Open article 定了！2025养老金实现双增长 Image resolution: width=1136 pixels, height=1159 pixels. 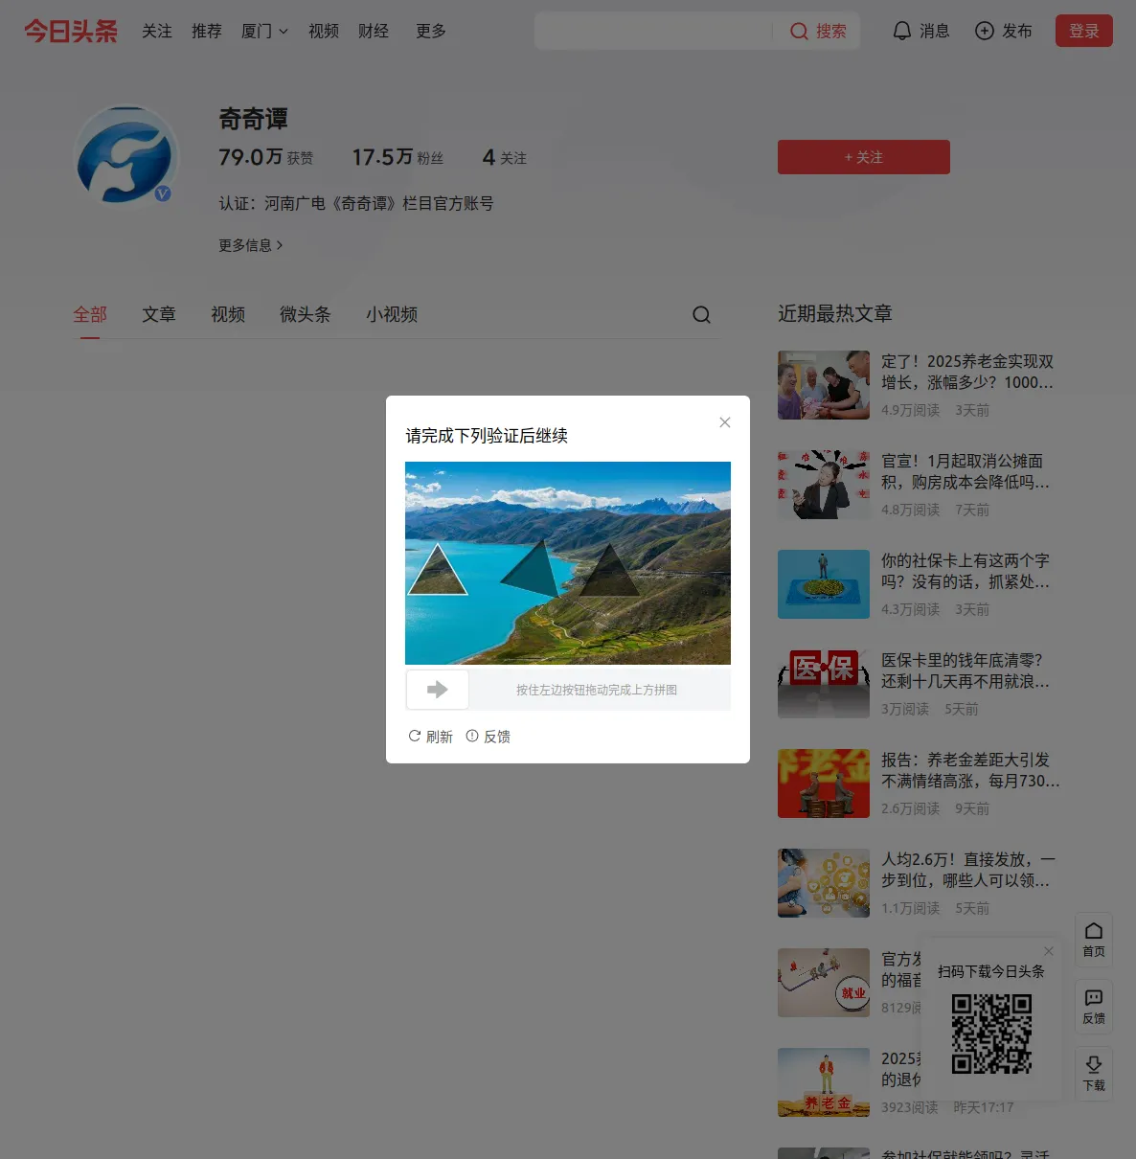tap(967, 372)
